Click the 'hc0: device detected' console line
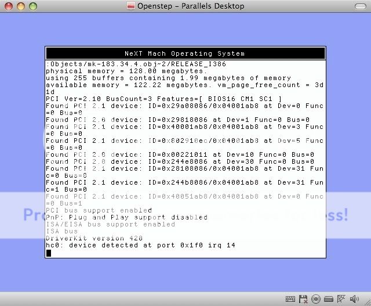The width and height of the screenshot is (371, 306). pyautogui.click(x=140, y=246)
